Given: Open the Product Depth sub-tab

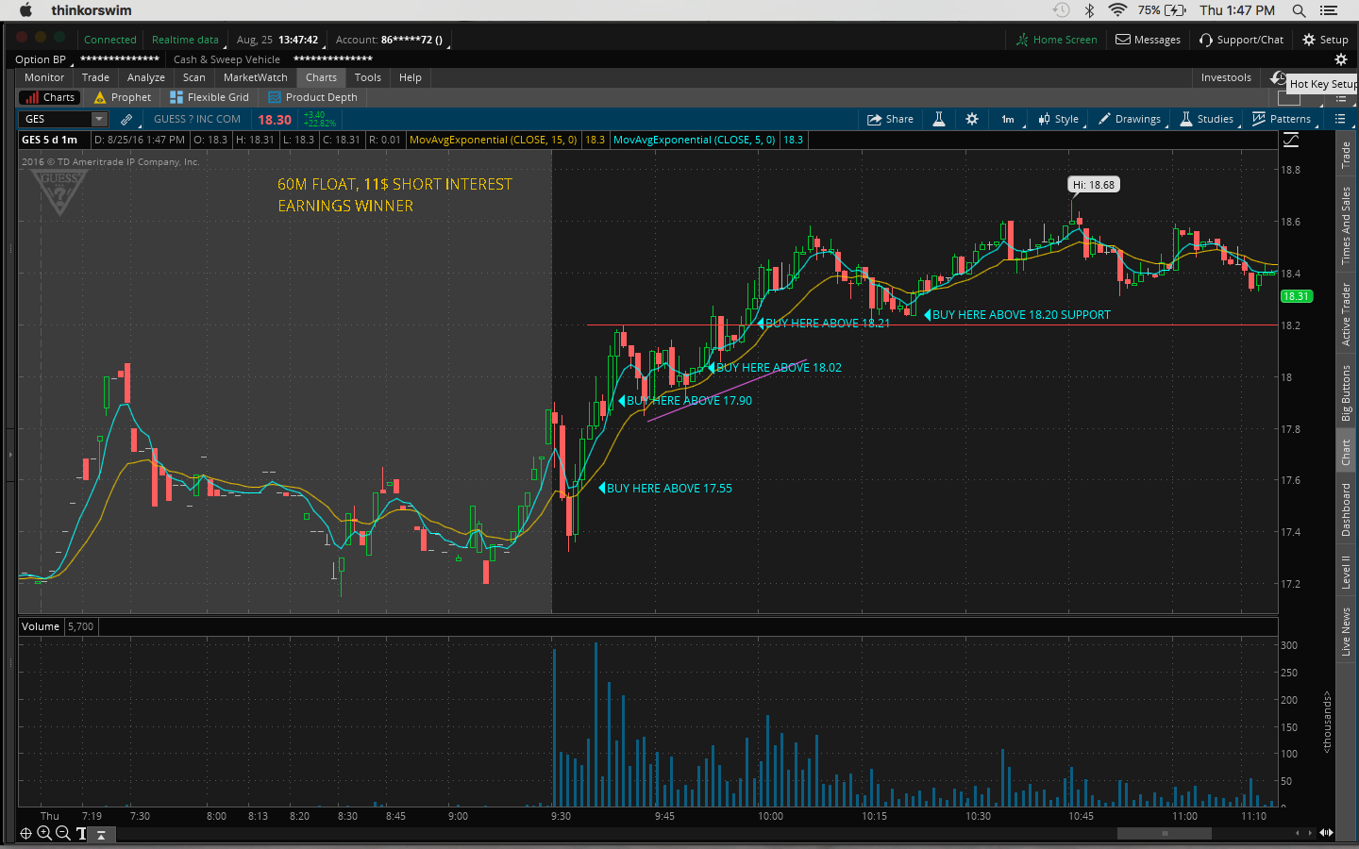Looking at the screenshot, I should 313,97.
